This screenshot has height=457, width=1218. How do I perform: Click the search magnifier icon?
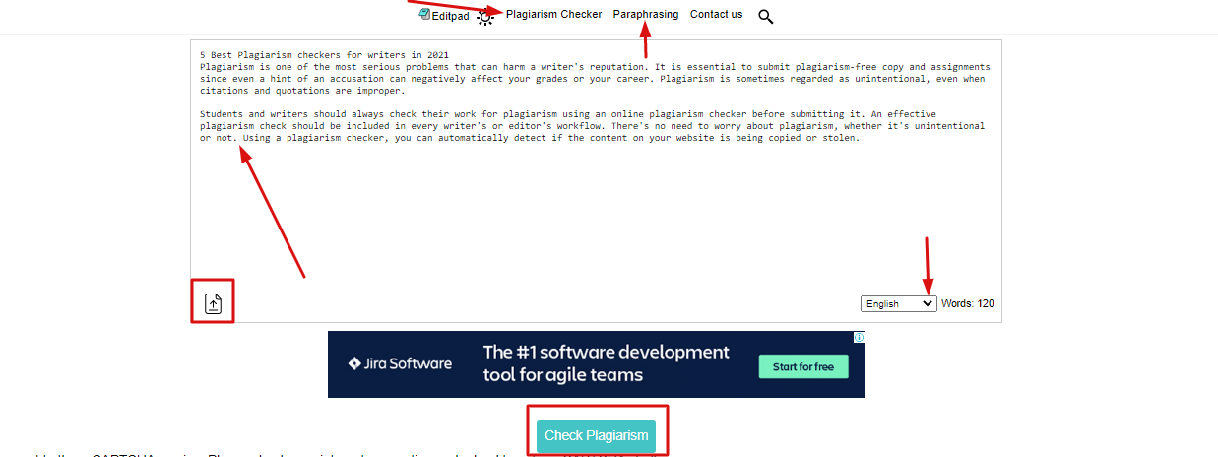(766, 16)
